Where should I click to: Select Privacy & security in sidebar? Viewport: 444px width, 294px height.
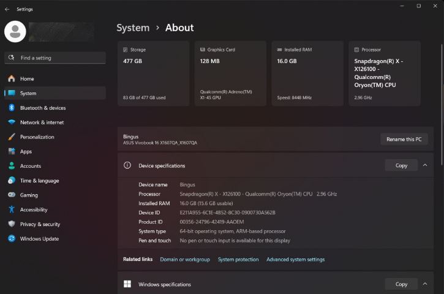coord(40,224)
